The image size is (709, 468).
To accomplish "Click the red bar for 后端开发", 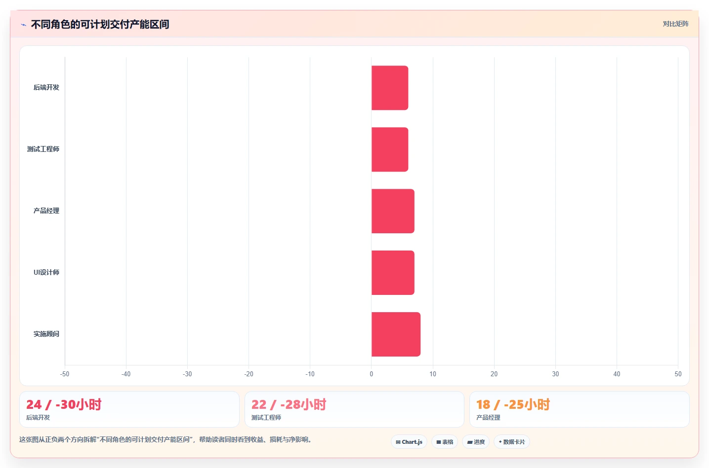I will (390, 88).
